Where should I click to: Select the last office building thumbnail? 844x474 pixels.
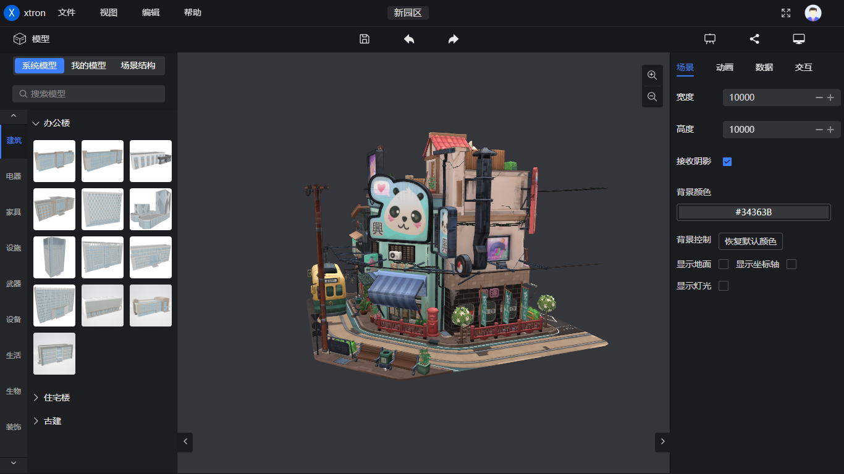[54, 354]
